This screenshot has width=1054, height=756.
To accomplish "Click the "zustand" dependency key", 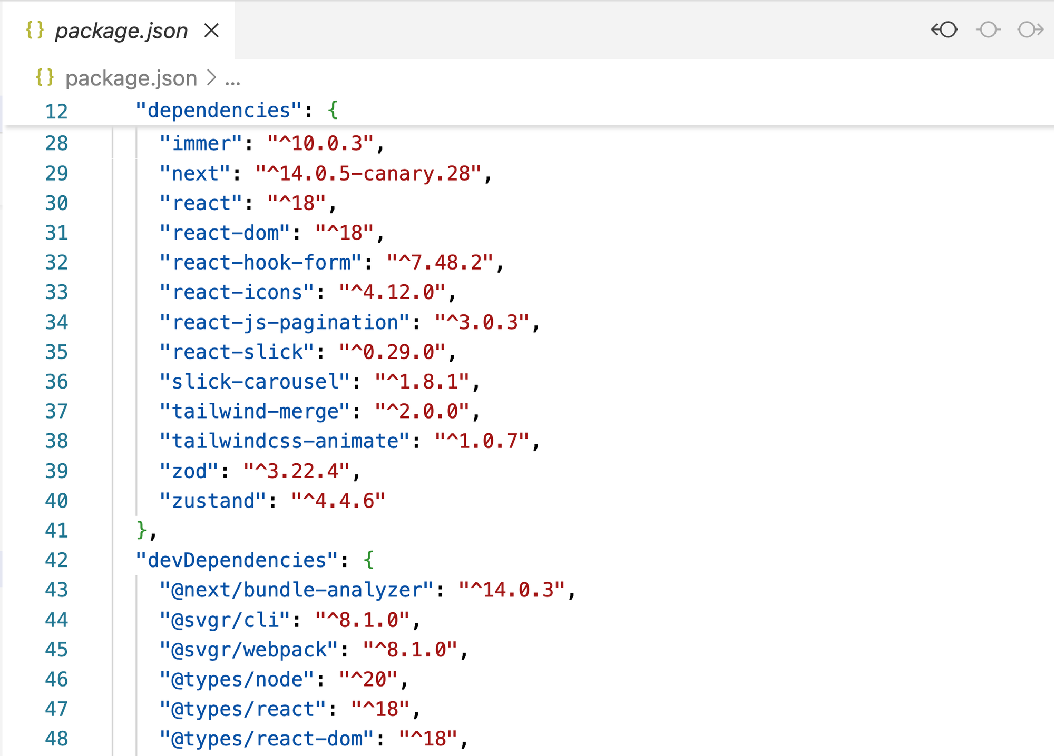I will point(213,501).
